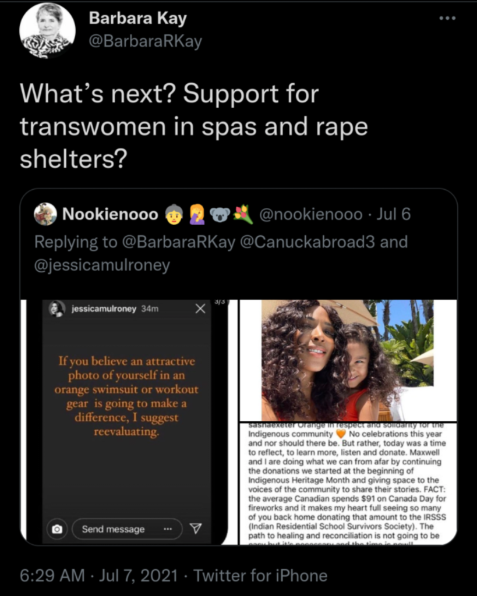The height and width of the screenshot is (596, 477).
Task: Open the selfie photo of two people
Action: [x=348, y=360]
